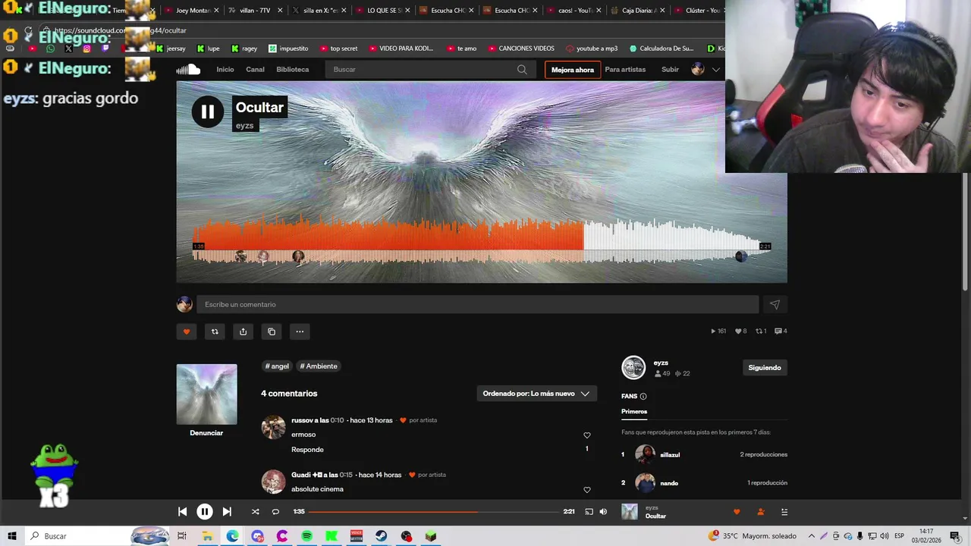
Task: Mute volume with the speaker icon
Action: click(603, 512)
